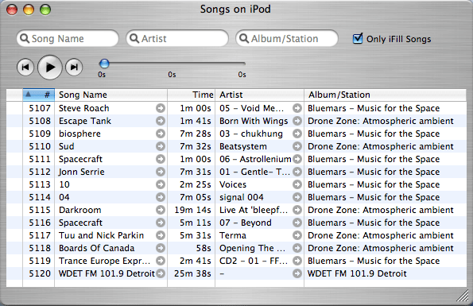Select the Tuu and Nick Parkin row
Screen dimensions: 473x306
236,235
